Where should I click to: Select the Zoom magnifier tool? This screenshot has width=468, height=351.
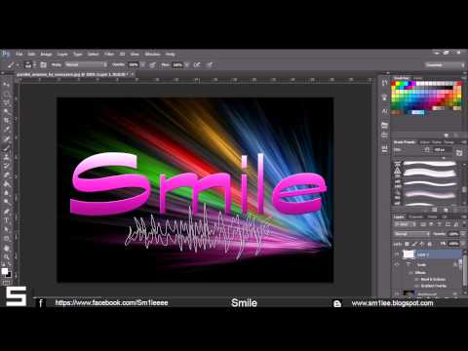6,257
